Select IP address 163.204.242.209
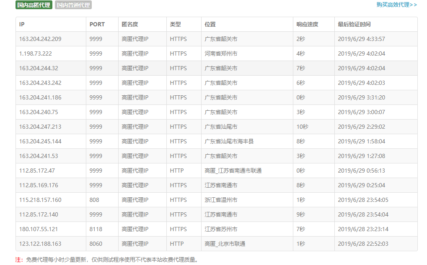This screenshot has width=427, height=265. click(x=40, y=39)
